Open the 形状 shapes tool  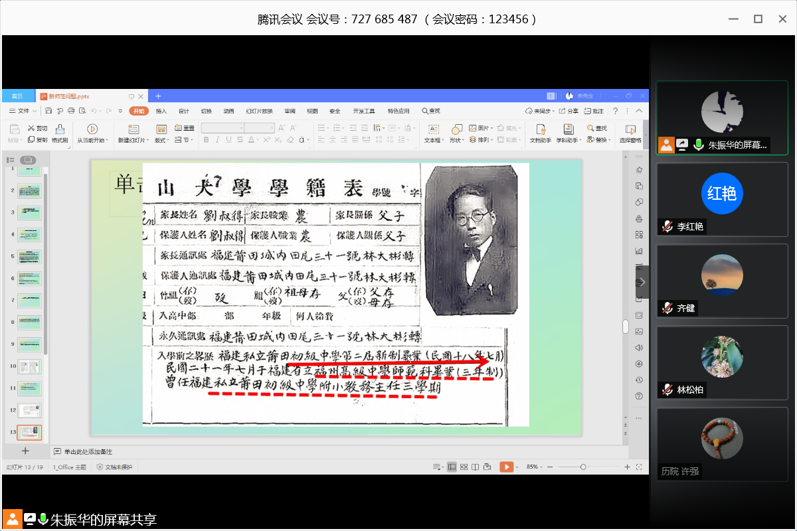456,129
